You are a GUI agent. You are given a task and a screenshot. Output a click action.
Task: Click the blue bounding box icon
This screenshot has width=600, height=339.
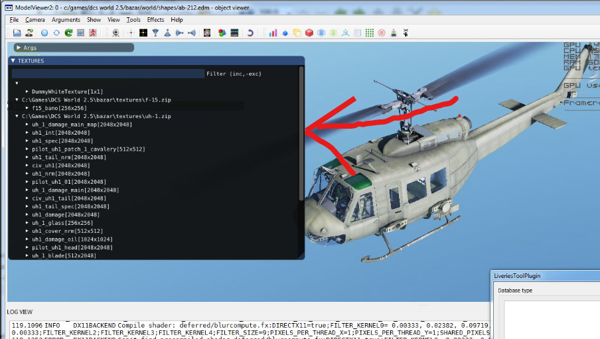point(321,33)
